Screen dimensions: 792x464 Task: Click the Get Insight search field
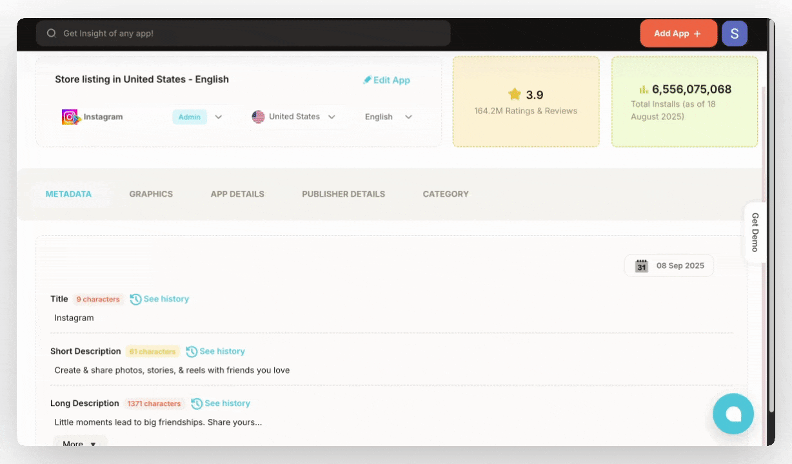pos(243,33)
